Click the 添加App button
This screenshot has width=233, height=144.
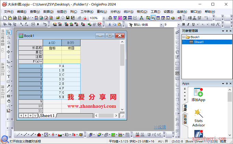(198, 95)
